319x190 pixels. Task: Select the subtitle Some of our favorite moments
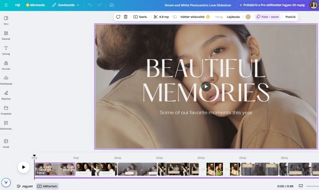(x=206, y=112)
